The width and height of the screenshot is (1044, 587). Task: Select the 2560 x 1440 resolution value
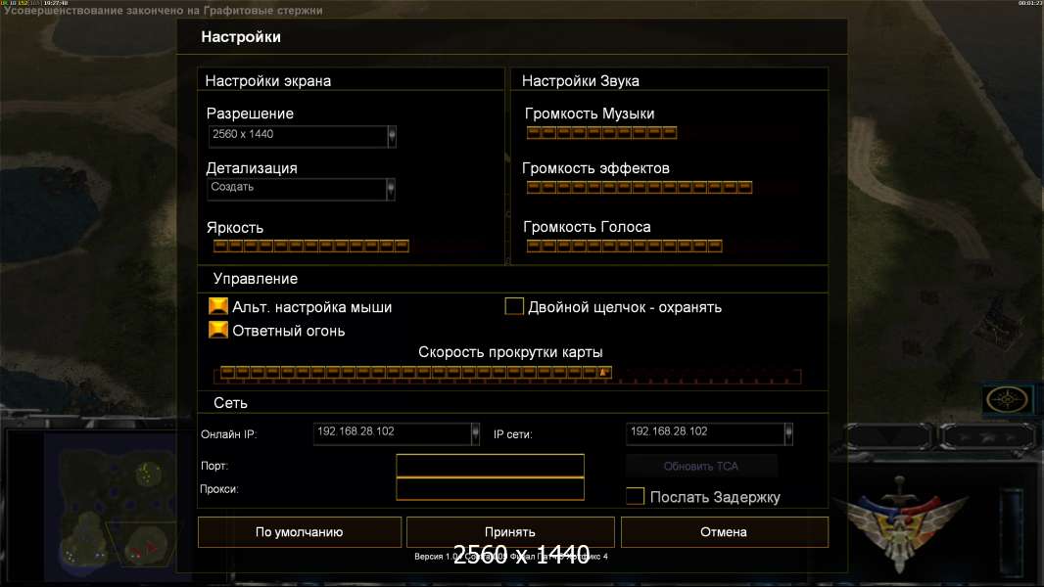pos(243,134)
